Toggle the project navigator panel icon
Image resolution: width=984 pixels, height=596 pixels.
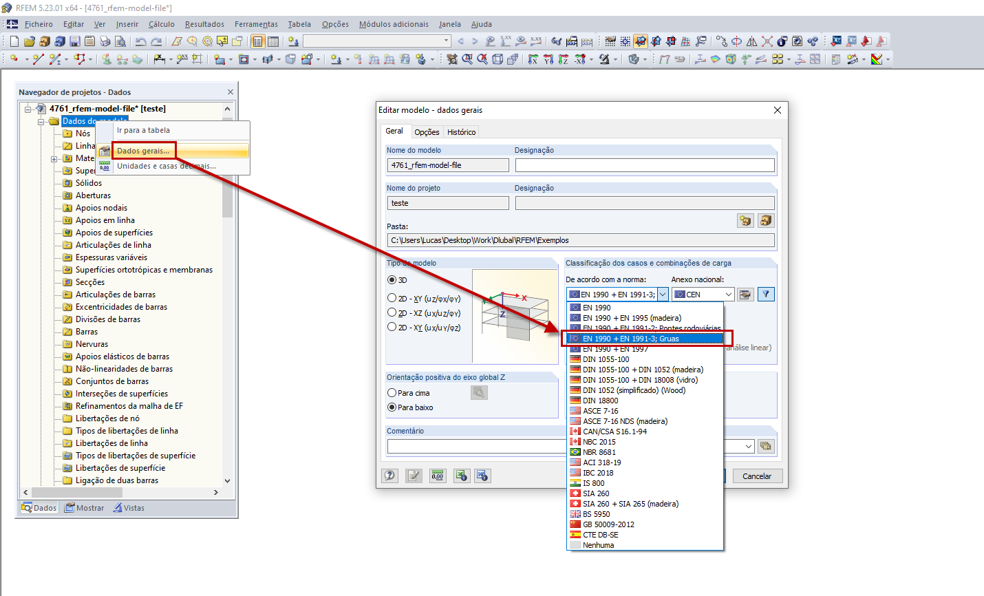257,41
